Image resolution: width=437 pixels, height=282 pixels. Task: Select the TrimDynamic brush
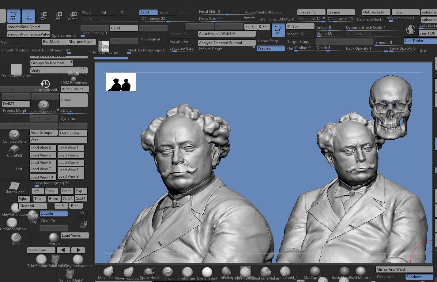(x=187, y=272)
